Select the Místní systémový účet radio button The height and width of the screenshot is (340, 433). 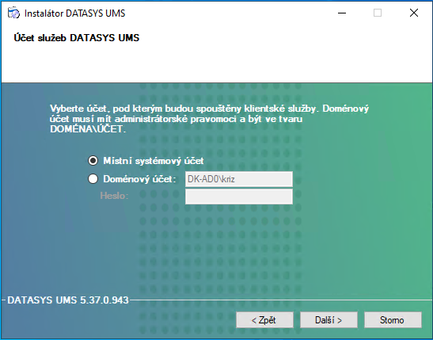[x=93, y=161]
